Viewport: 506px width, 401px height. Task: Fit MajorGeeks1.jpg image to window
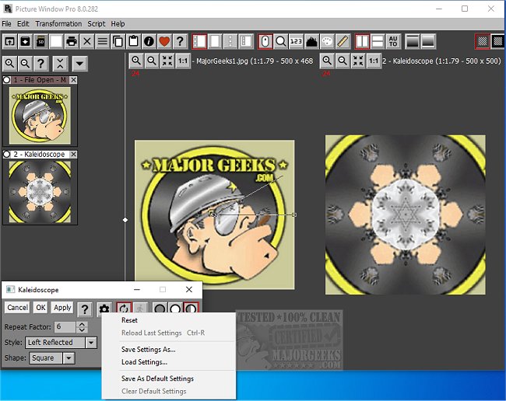coord(167,61)
